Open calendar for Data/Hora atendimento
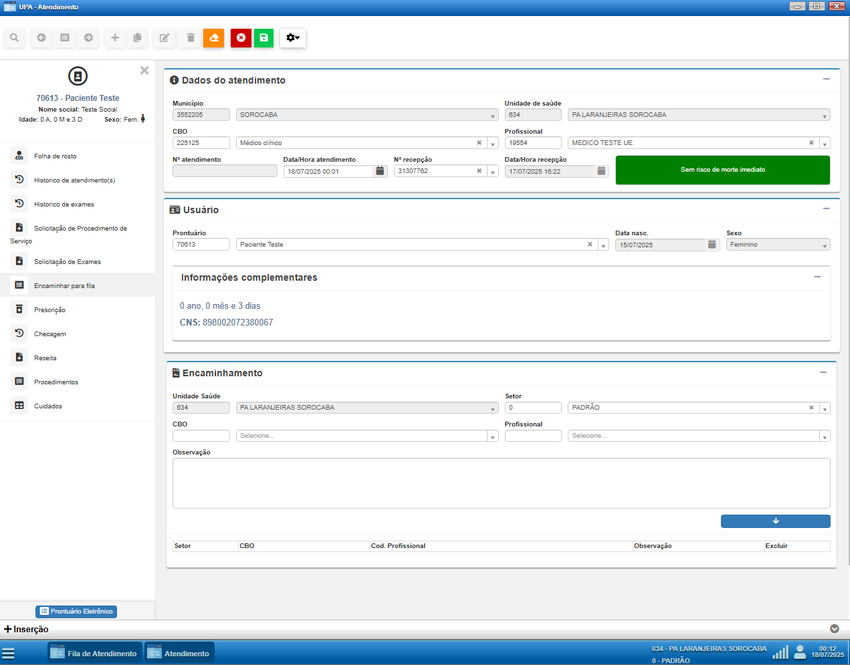This screenshot has height=665, width=850. coord(380,171)
